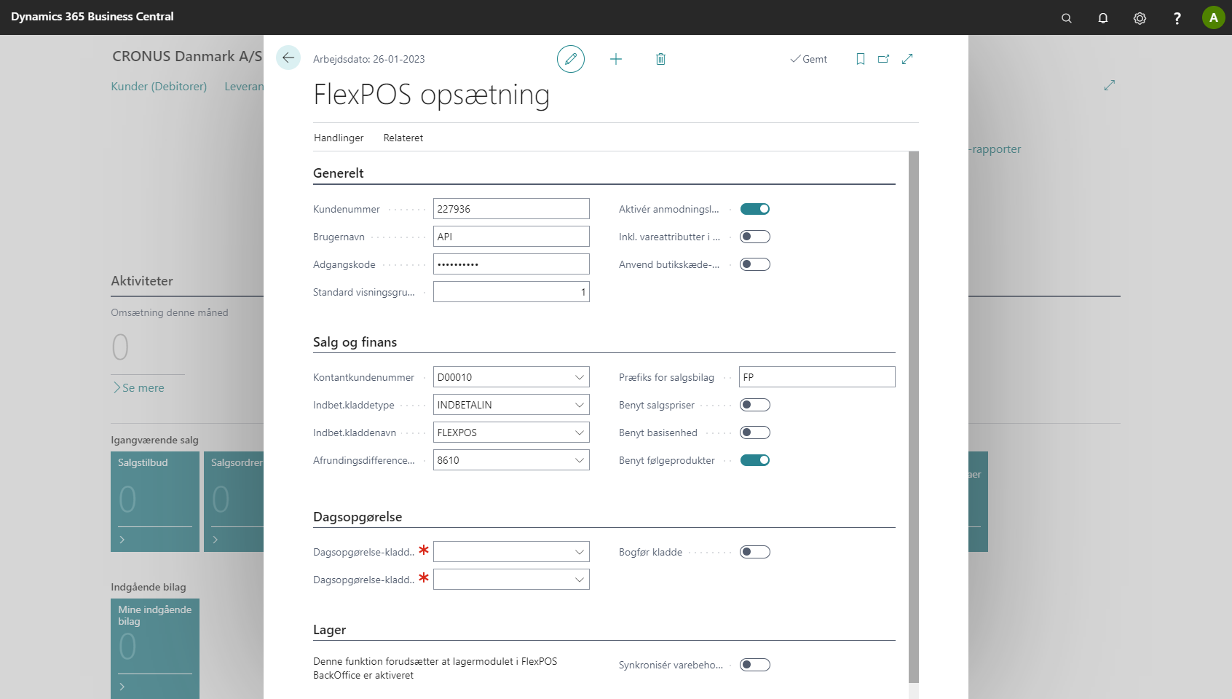
Task: Click CRONUS Danmark A/S company name
Action: click(187, 56)
